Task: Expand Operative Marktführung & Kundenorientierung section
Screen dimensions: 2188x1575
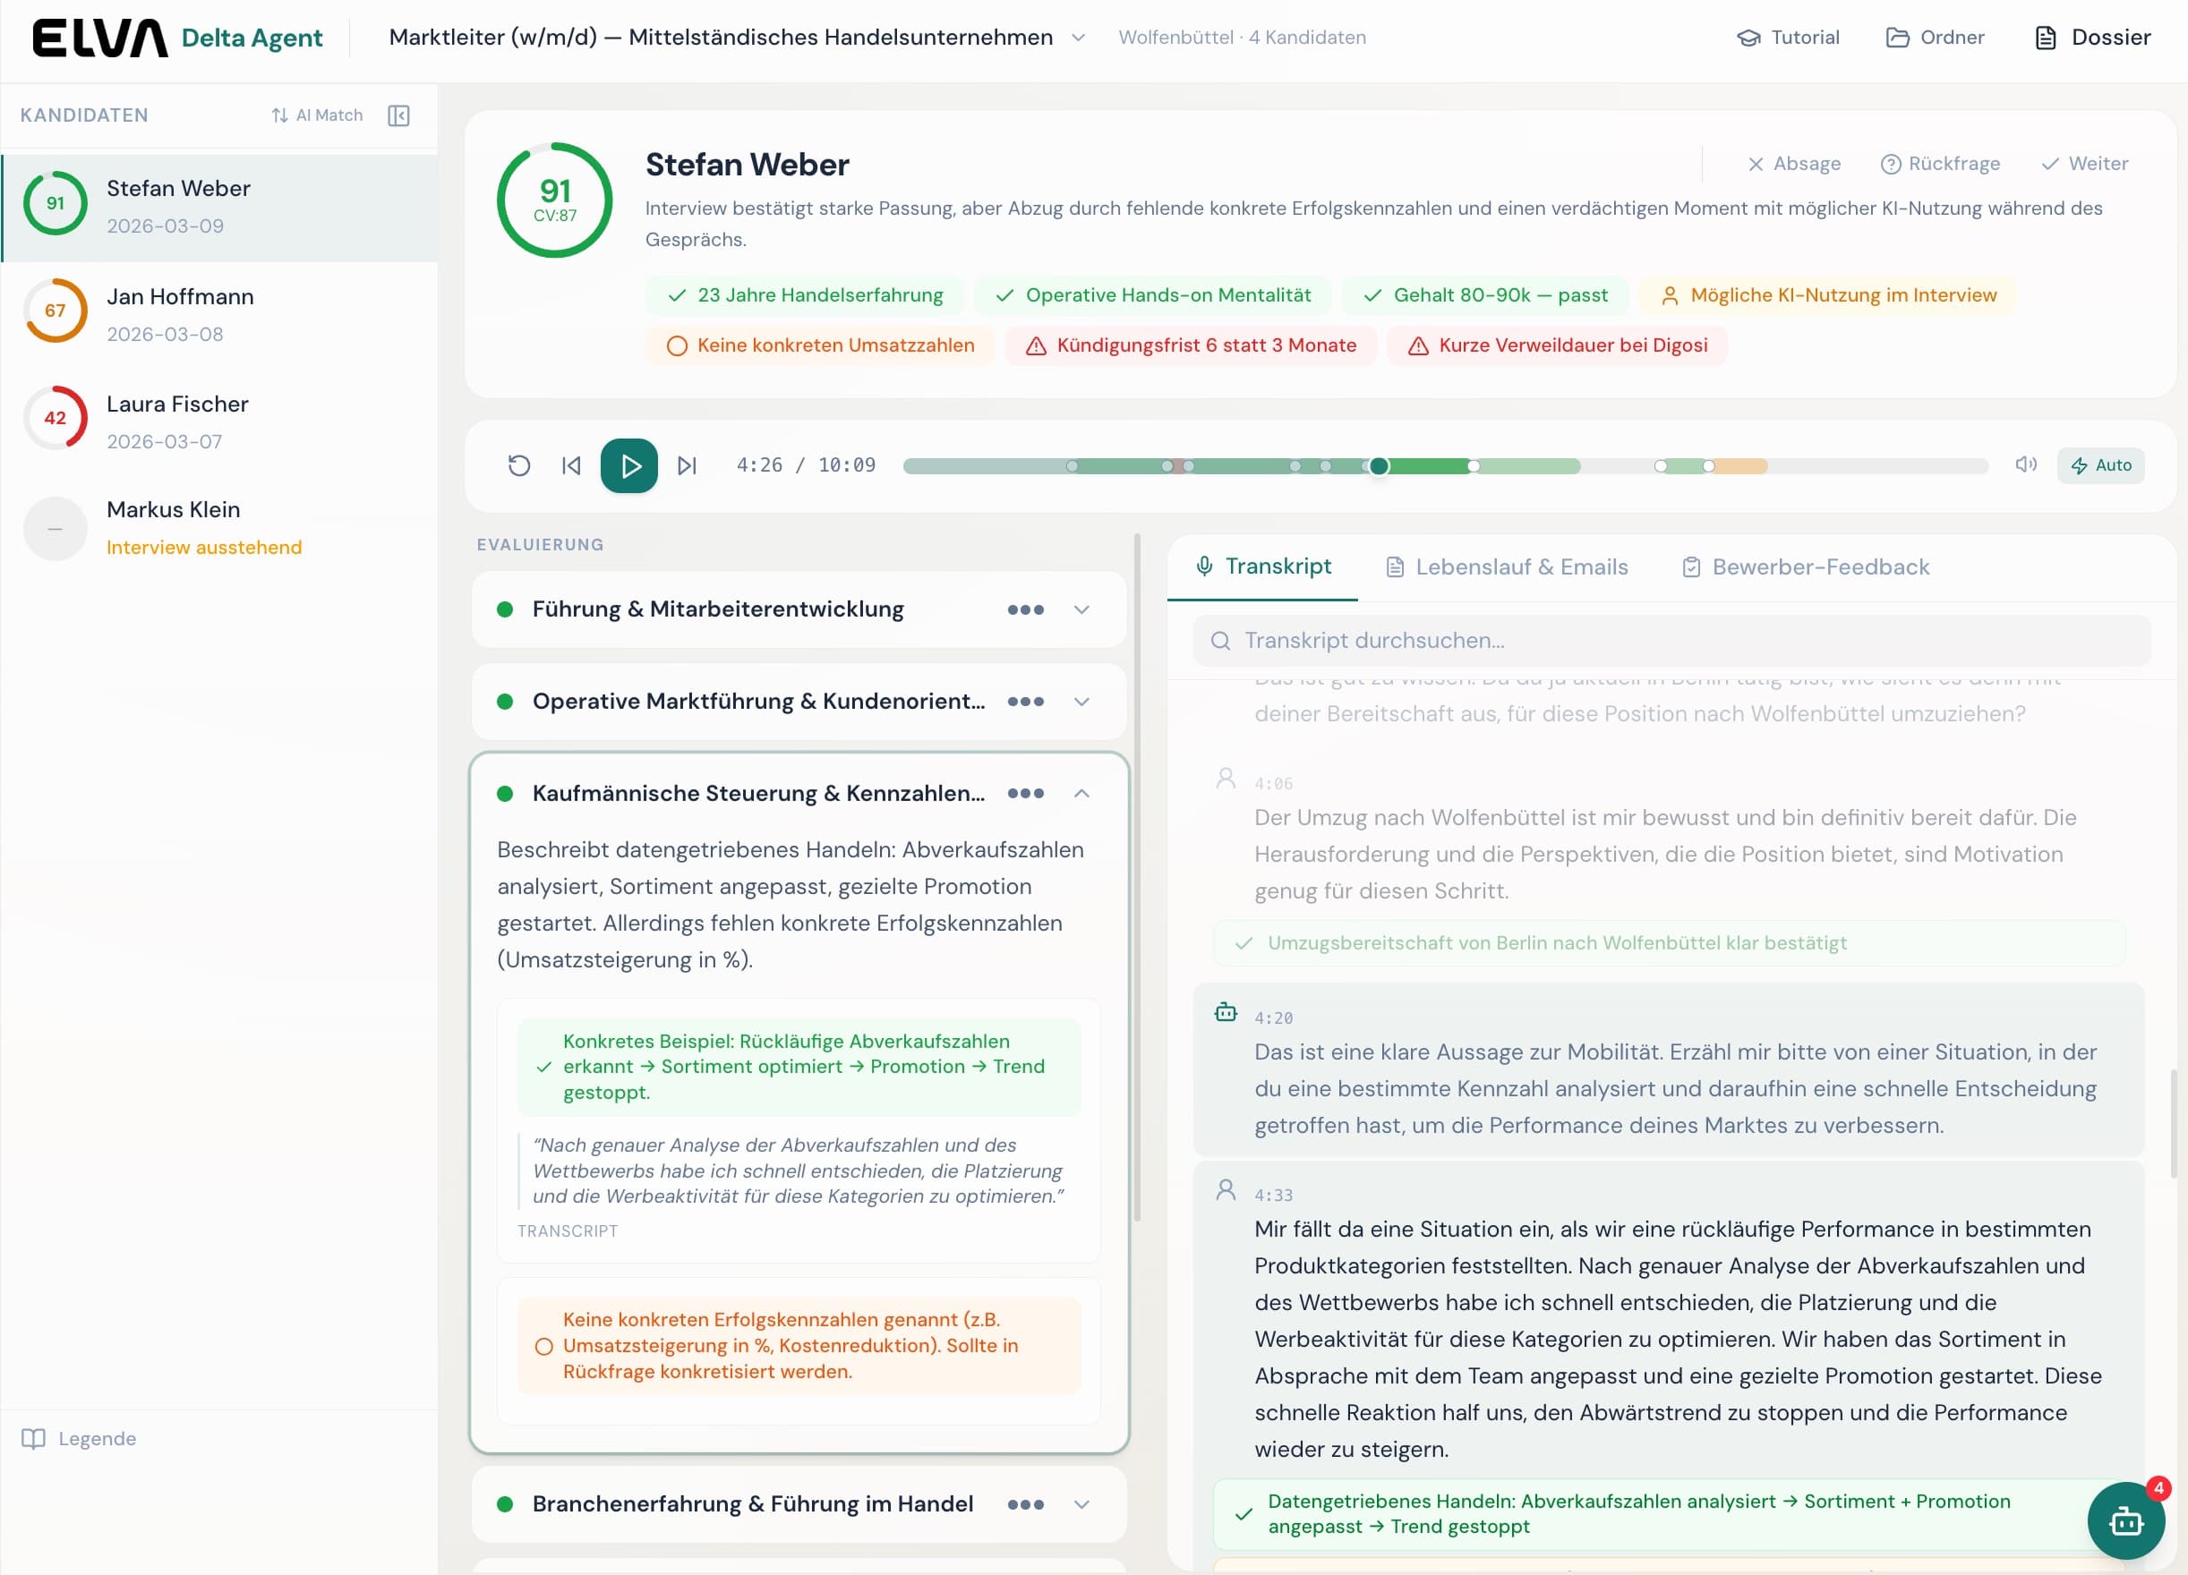Action: coord(1081,702)
